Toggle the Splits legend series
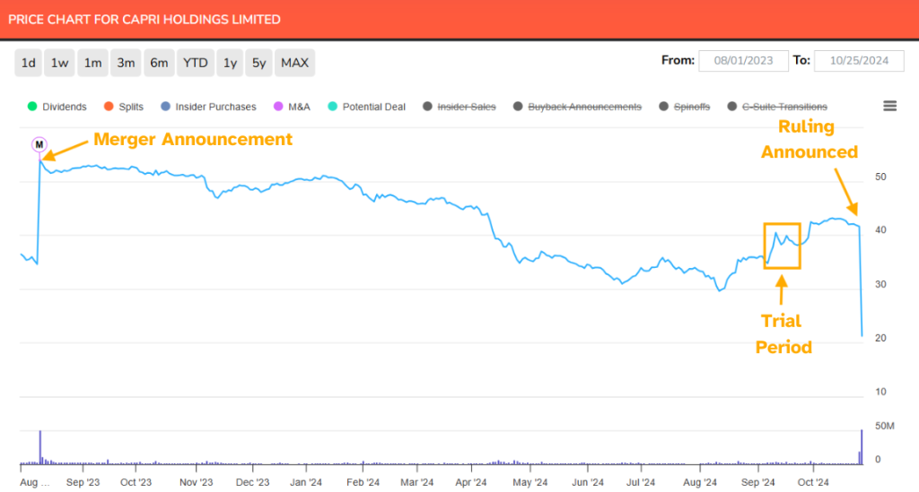919x492 pixels. tap(124, 107)
